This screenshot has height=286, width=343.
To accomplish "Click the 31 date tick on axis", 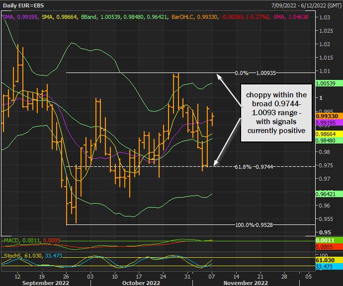I will coord(187,277).
